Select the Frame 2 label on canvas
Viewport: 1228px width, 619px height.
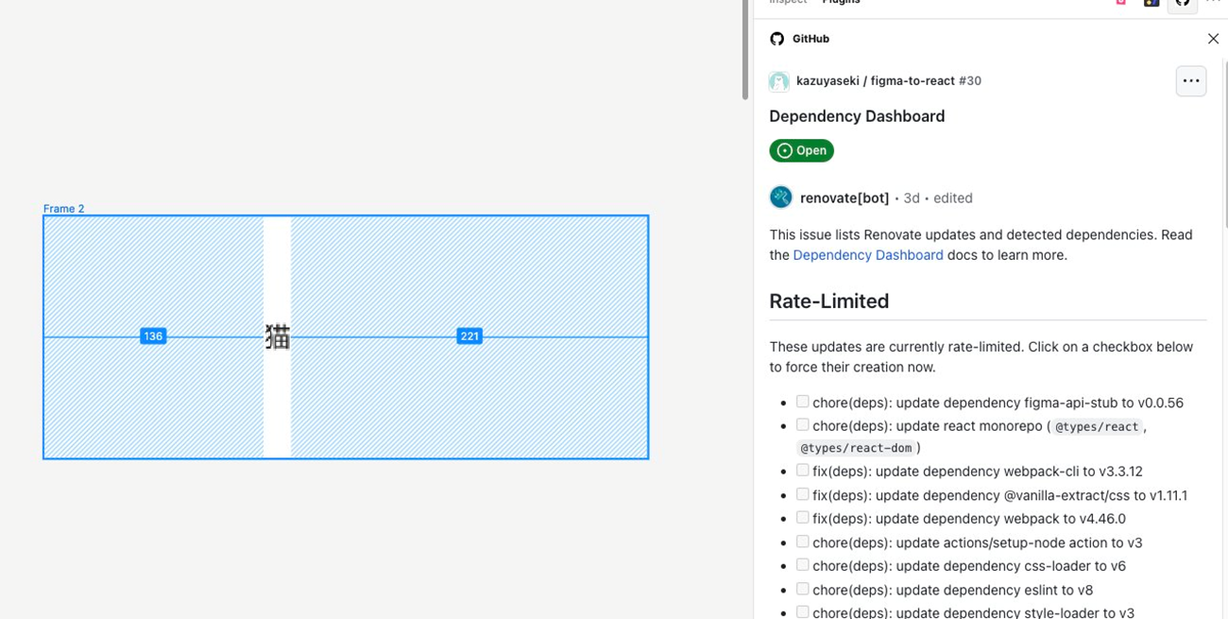point(63,209)
